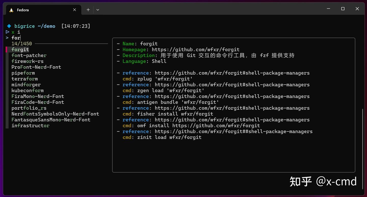This screenshot has height=197, width=367.
Task: Switch to the Fedora tab
Action: [43, 10]
